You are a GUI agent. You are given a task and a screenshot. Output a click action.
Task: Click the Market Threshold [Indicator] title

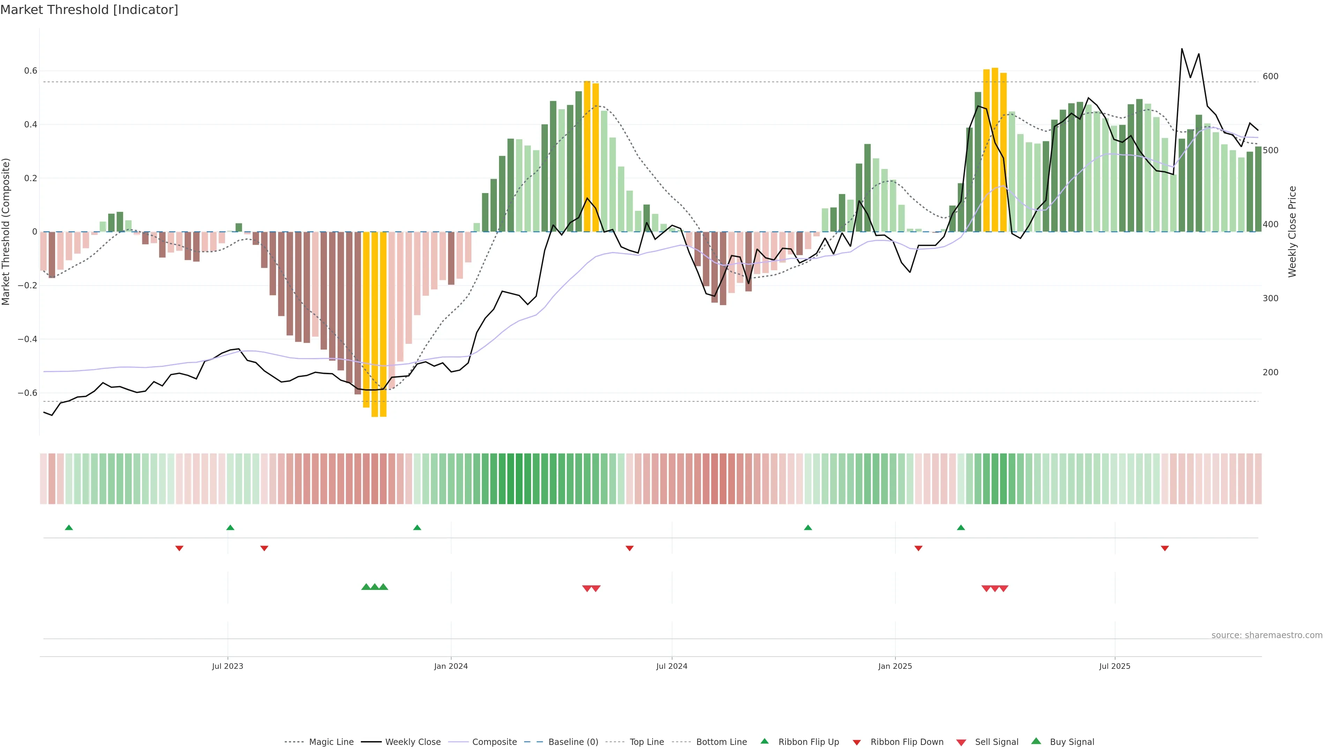89,10
